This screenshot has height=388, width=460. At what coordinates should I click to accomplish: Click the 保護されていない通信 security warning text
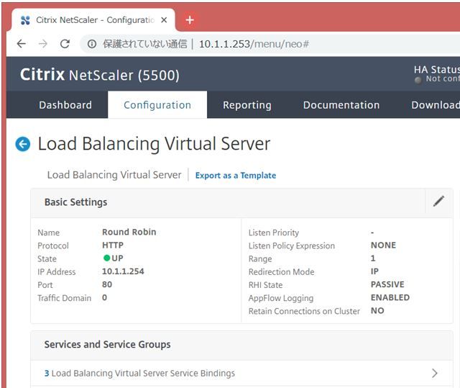click(144, 44)
